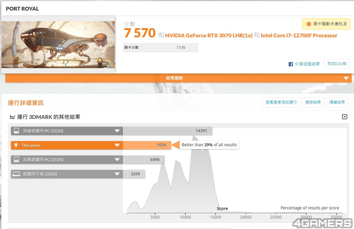
Task: Click the desktop PC icon for 高階遊戲用 PC (2020)
Action: [17, 159]
